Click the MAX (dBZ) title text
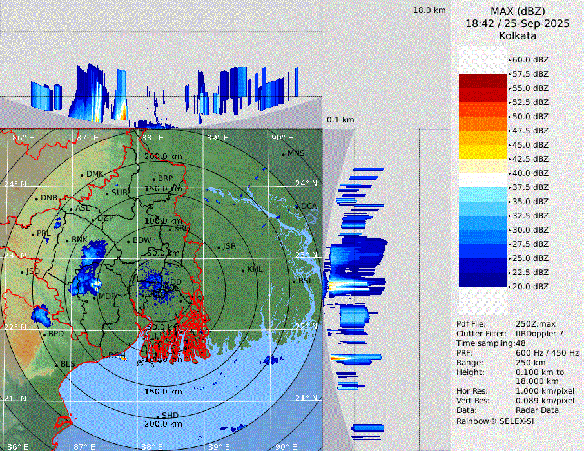Image resolution: width=584 pixels, height=451 pixels. point(518,11)
